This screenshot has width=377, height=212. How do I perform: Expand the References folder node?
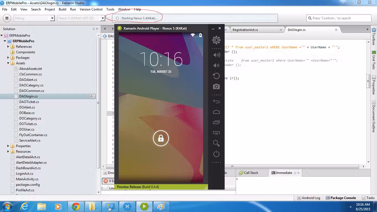pos(8,47)
